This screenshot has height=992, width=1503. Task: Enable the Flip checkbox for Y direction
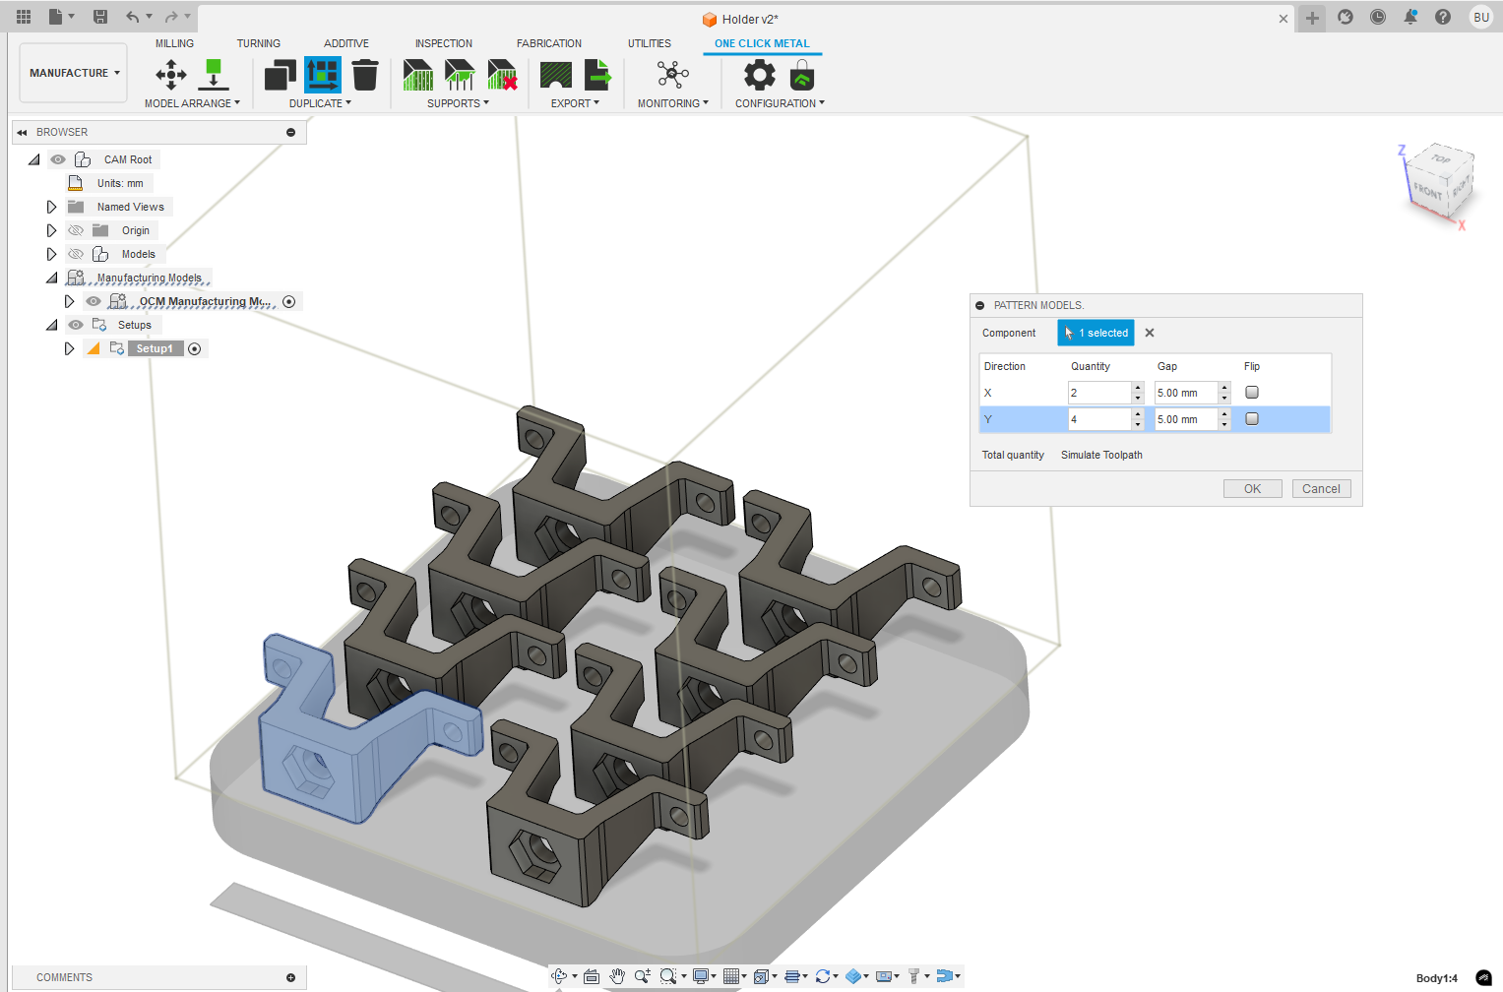[x=1252, y=419]
